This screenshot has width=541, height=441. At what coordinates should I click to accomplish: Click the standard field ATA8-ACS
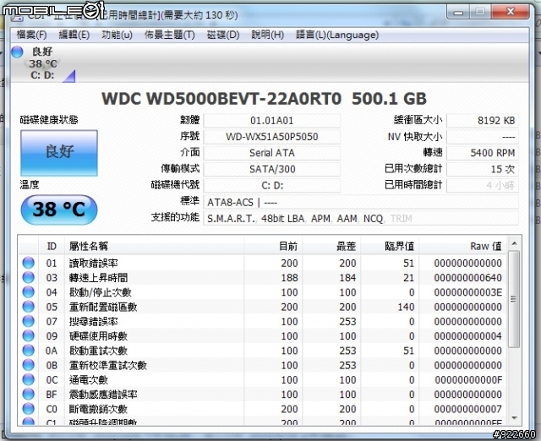click(361, 203)
